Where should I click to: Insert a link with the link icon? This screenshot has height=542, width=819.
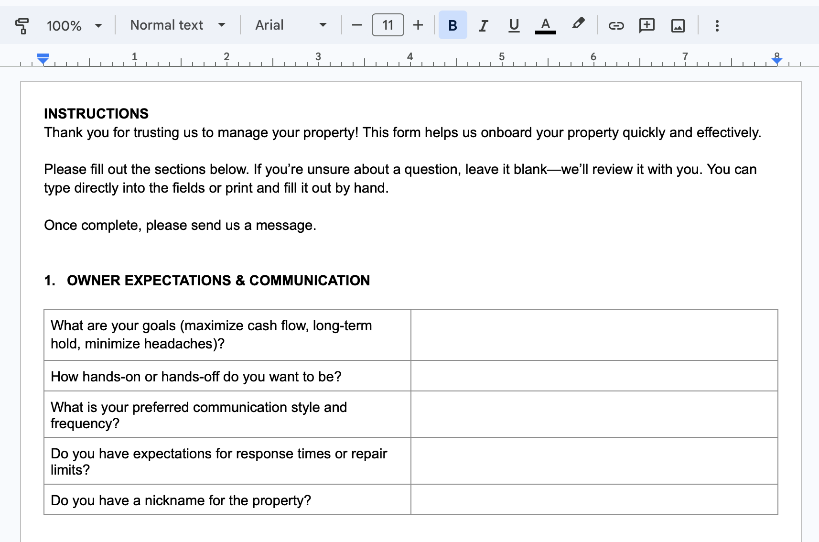616,25
